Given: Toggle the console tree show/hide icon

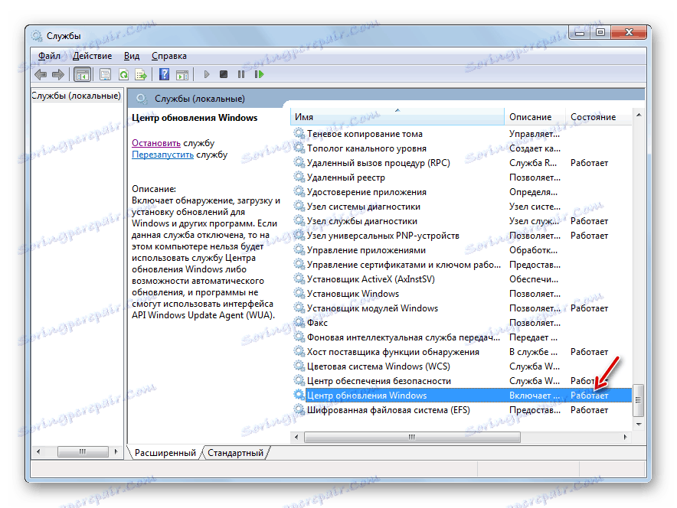Looking at the screenshot, I should click(82, 75).
